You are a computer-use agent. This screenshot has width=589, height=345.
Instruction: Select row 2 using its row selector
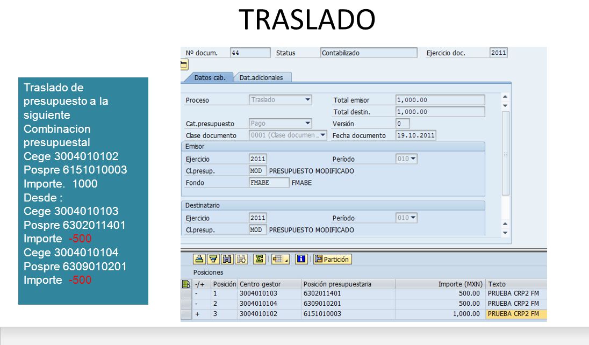coord(186,304)
